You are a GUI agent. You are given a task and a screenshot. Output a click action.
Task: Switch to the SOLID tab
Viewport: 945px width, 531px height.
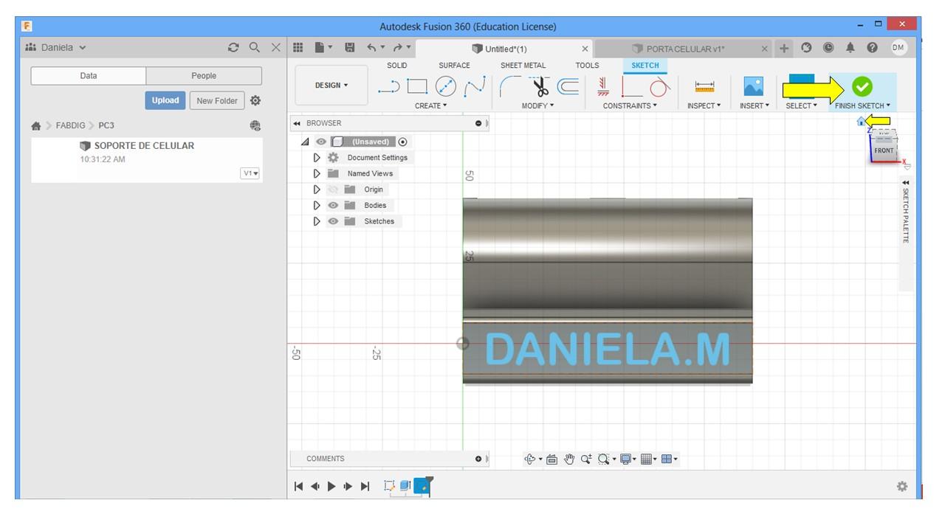pos(397,66)
